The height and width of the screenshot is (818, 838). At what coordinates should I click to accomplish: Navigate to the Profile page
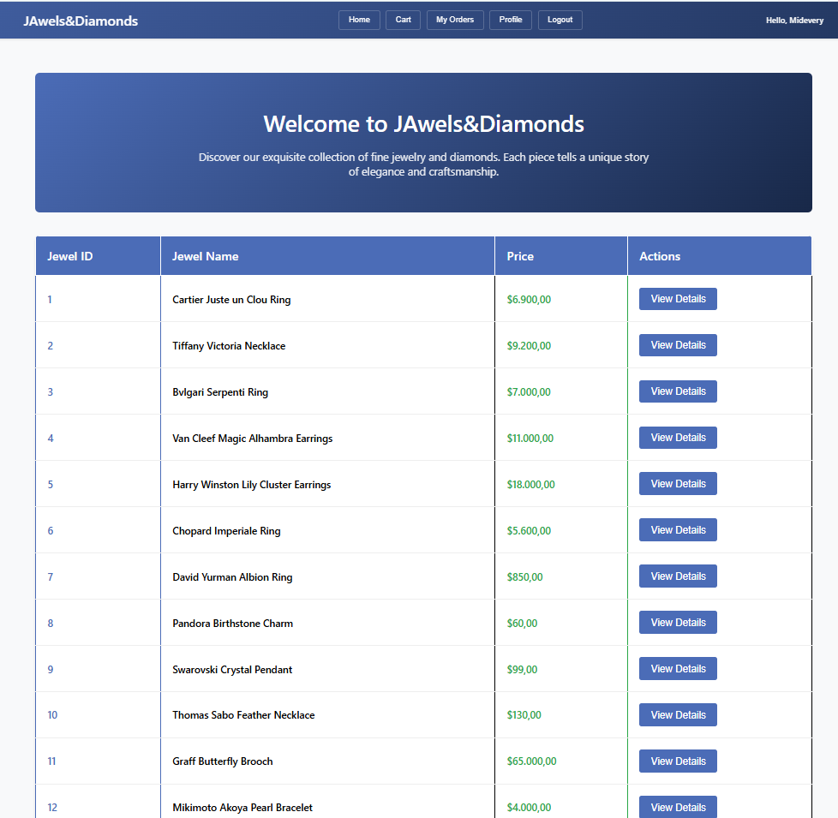(510, 20)
